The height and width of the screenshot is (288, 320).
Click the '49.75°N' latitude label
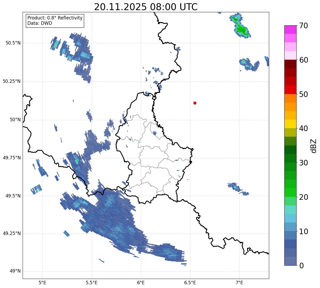[x=11, y=158]
